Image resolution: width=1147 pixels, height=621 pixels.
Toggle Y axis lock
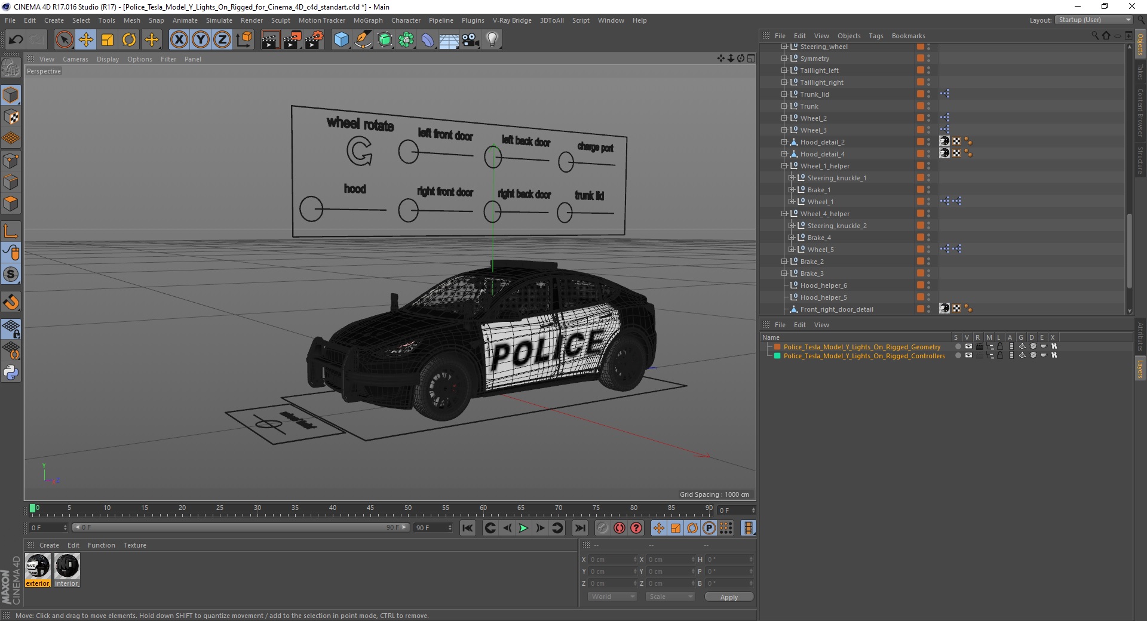(201, 40)
